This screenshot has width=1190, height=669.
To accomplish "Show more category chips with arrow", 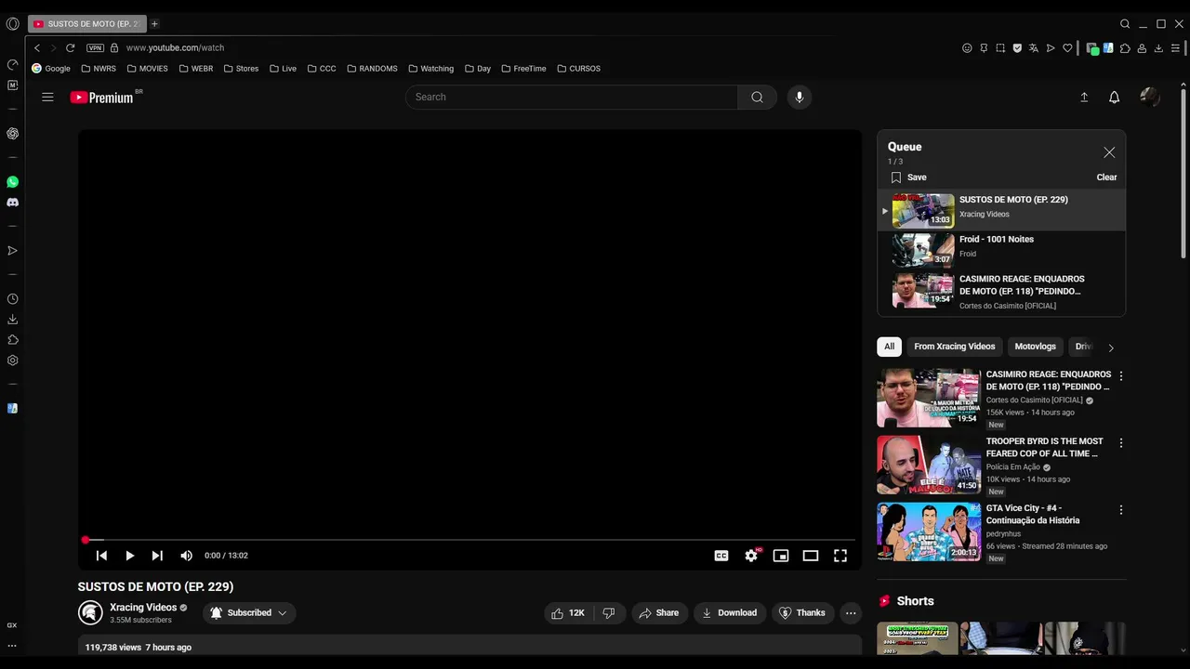I will pos(1110,348).
